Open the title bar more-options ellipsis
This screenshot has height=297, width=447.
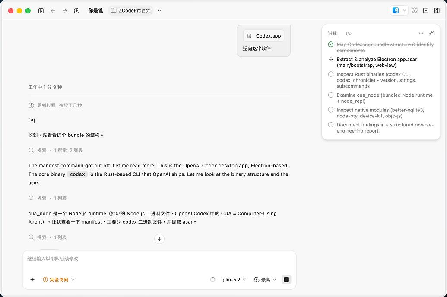160,10
